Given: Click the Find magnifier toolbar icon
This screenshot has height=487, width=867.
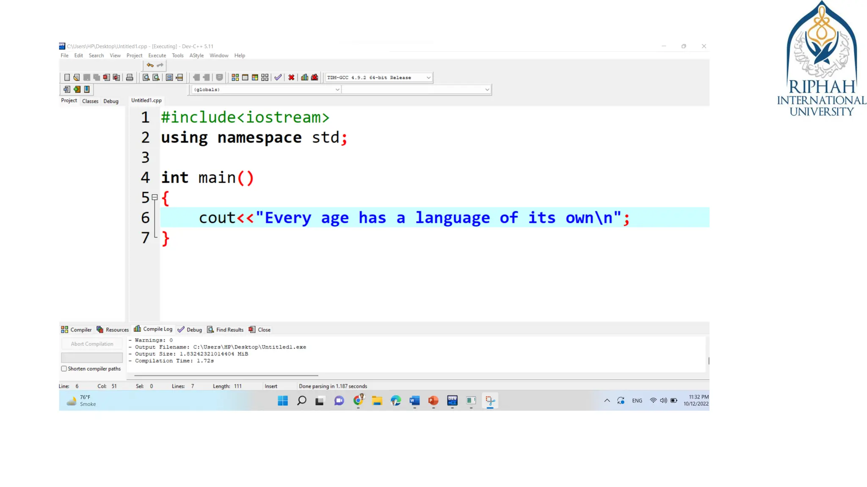Looking at the screenshot, I should pyautogui.click(x=146, y=77).
